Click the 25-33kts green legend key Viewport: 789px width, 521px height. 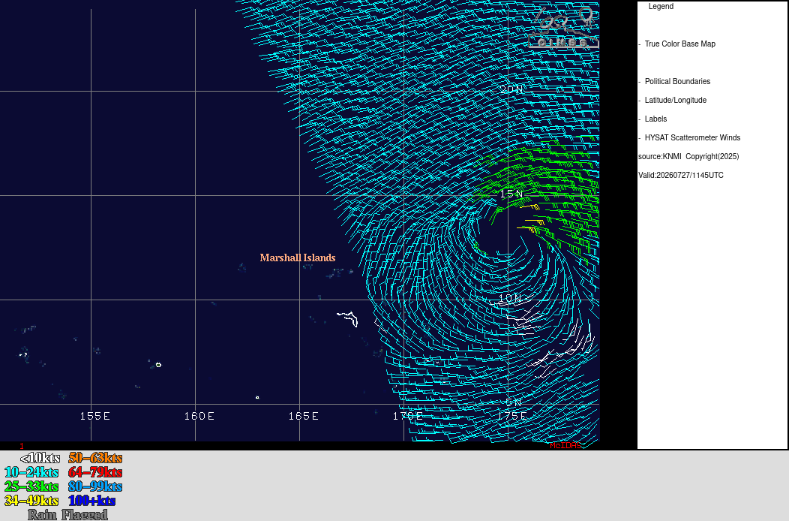pyautogui.click(x=31, y=486)
